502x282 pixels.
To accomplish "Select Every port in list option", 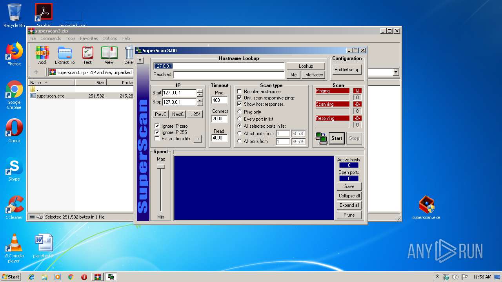I will 240,119.
